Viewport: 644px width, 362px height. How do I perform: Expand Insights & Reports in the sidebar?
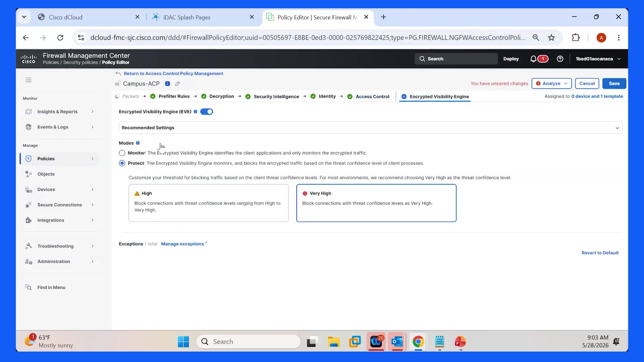(60, 112)
